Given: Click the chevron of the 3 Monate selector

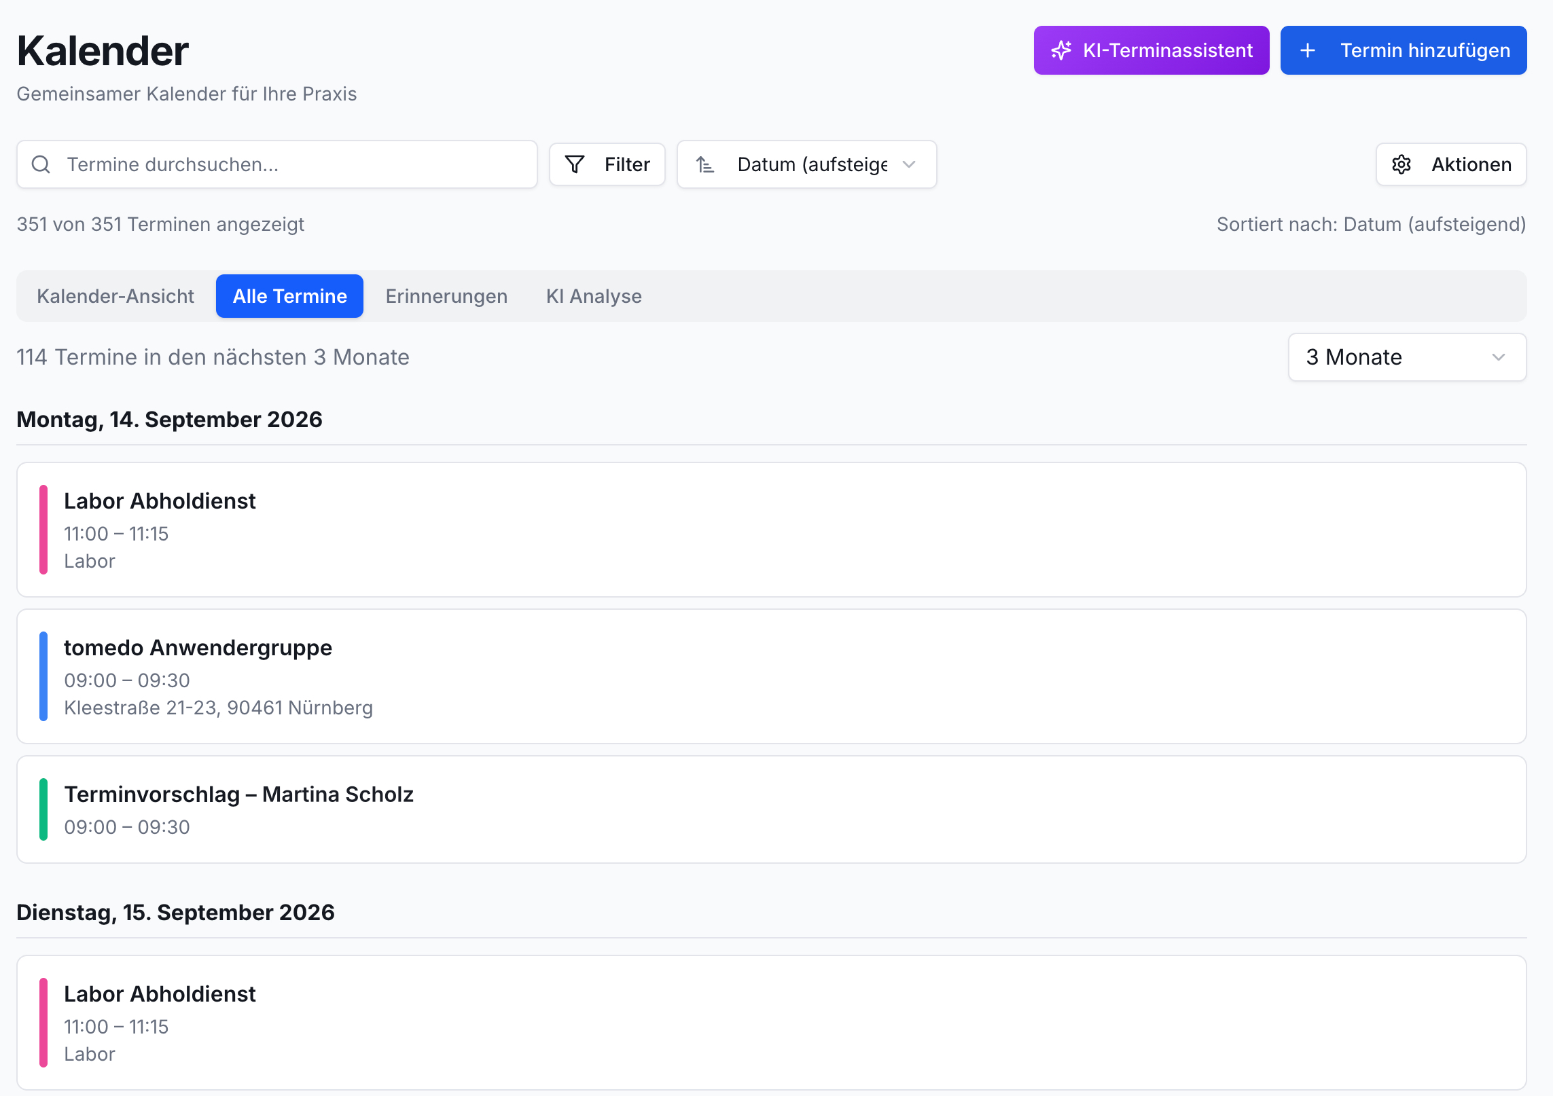Looking at the screenshot, I should point(1499,357).
